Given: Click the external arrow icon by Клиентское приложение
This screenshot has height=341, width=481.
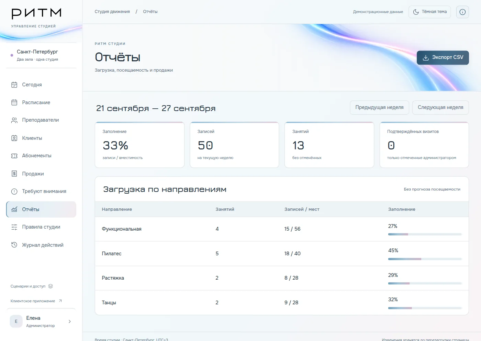Looking at the screenshot, I should coord(60,301).
